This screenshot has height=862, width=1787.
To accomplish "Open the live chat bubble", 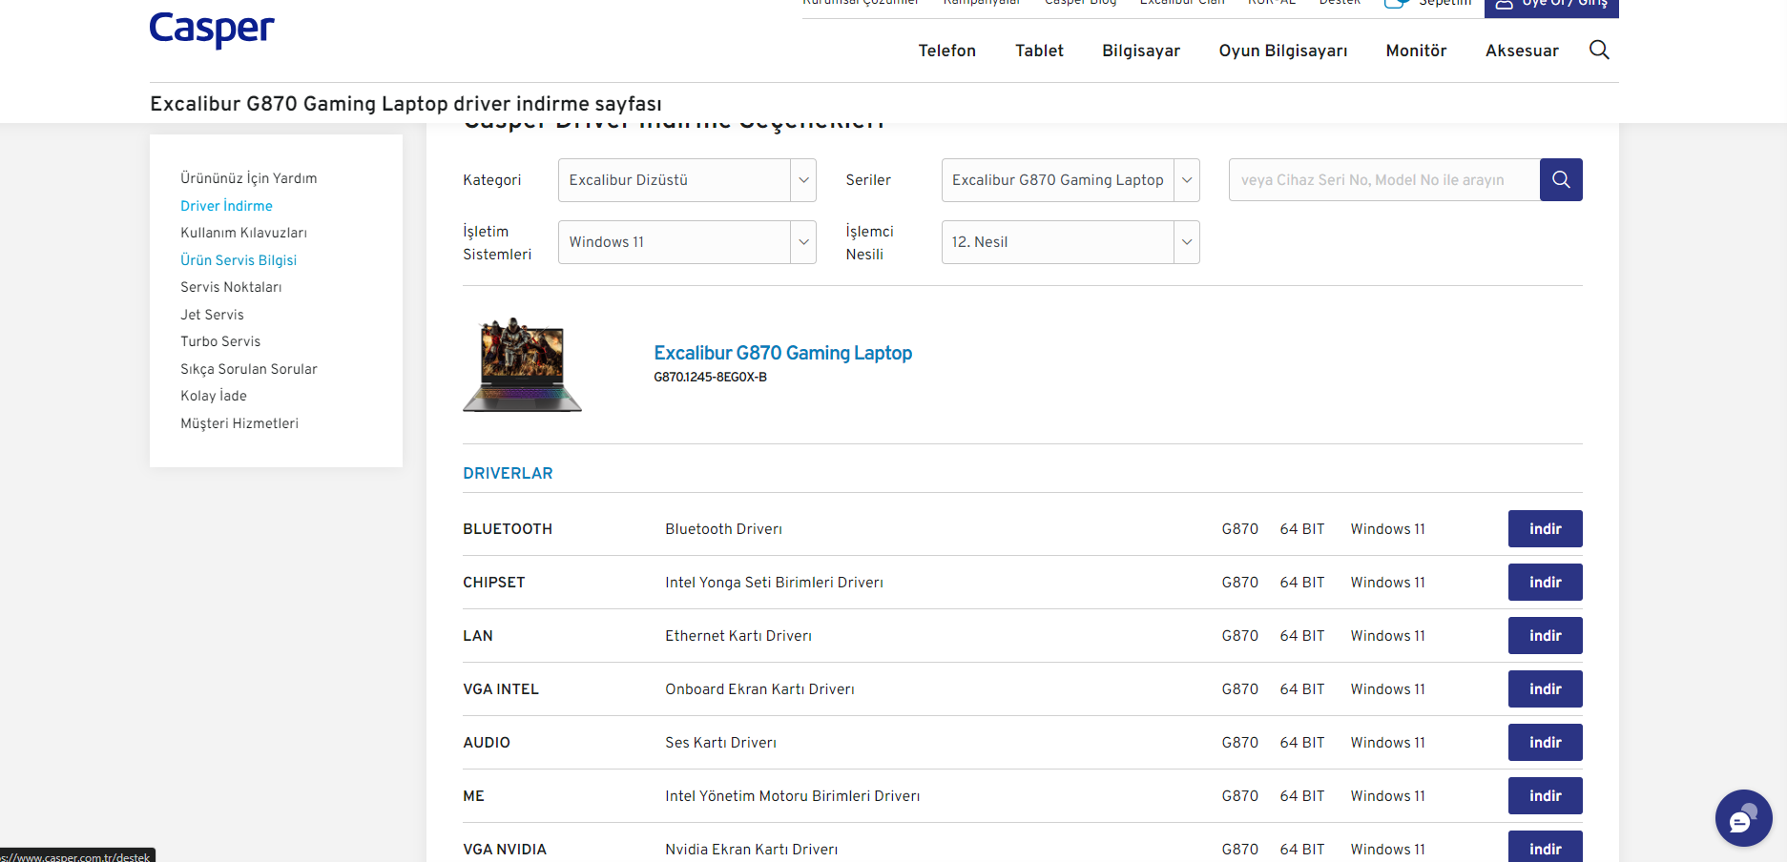I will tap(1743, 817).
